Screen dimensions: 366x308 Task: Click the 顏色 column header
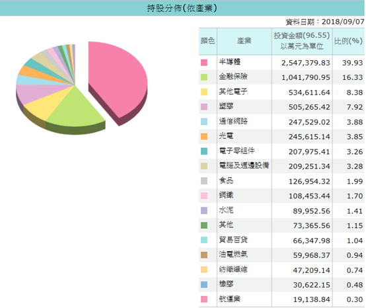207,41
